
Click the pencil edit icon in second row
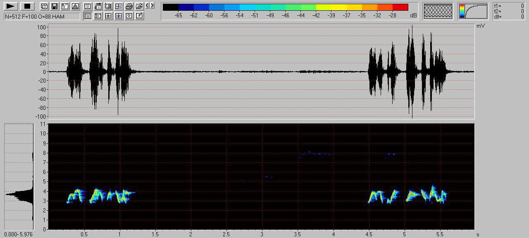[139, 16]
